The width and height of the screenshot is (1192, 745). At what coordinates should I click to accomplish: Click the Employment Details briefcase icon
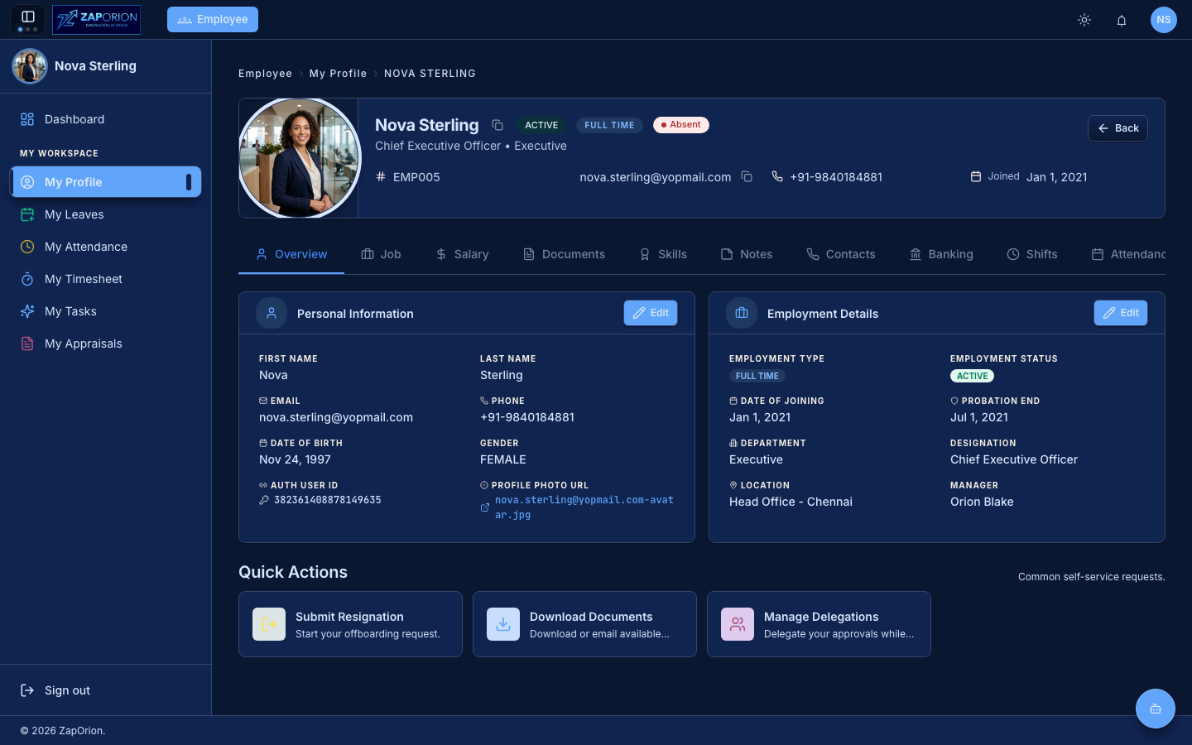742,313
